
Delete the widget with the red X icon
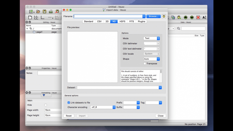198,17
